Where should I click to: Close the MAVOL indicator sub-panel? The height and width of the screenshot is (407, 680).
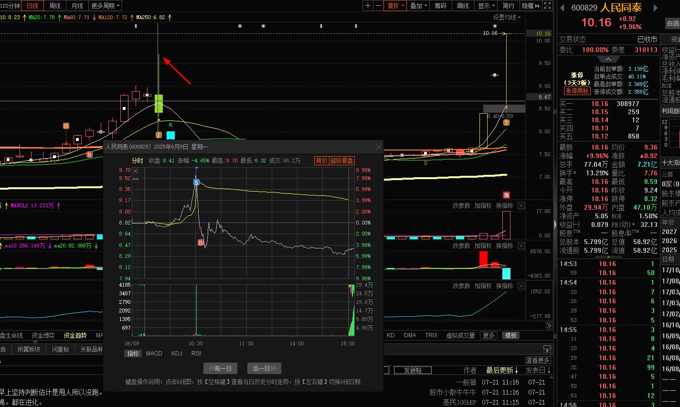(521, 205)
